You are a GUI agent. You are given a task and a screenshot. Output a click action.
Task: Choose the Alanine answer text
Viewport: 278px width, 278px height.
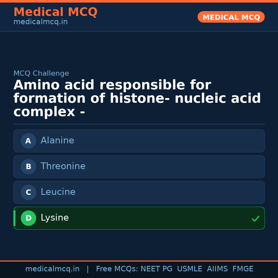(x=57, y=141)
